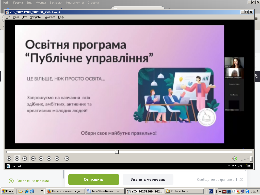Stop video playback
This screenshot has width=260, height=195.
[x=25, y=158]
